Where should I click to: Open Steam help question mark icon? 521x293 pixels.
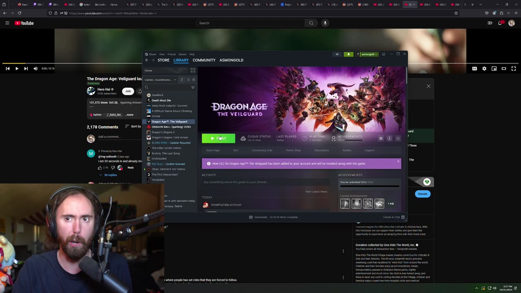pos(358,54)
